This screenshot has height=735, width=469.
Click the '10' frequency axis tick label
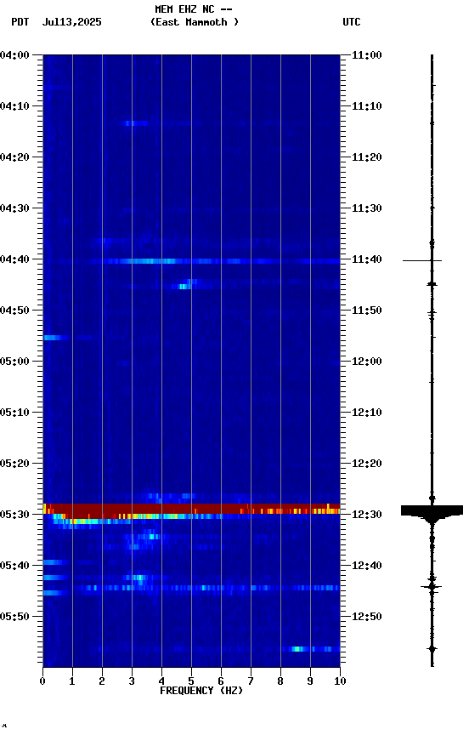coord(340,681)
